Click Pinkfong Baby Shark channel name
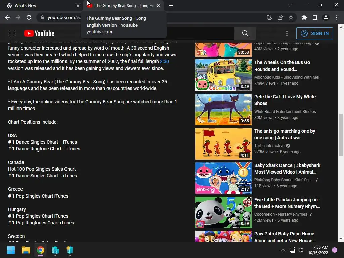 [283, 180]
